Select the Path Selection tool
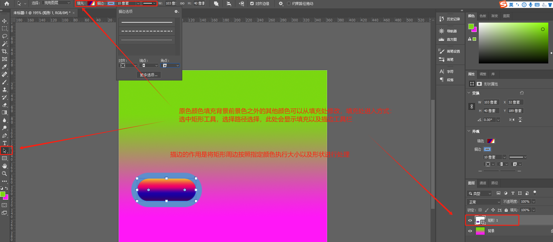Viewport: 553px width, 242px height. click(4, 151)
